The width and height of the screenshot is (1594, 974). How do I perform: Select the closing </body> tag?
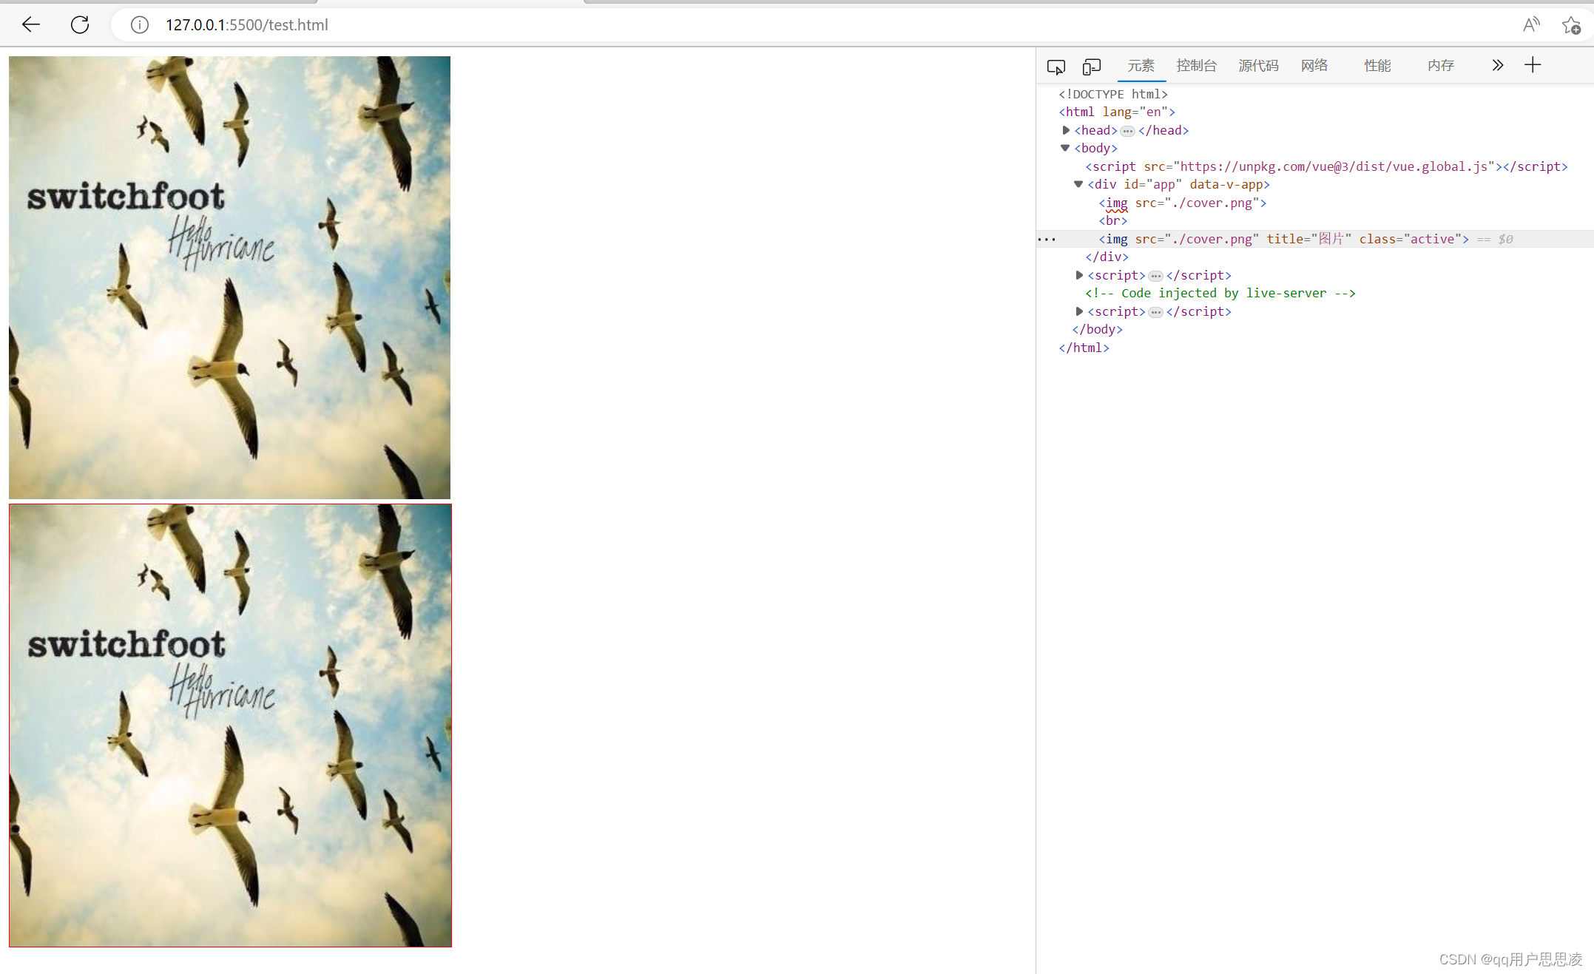[1098, 329]
